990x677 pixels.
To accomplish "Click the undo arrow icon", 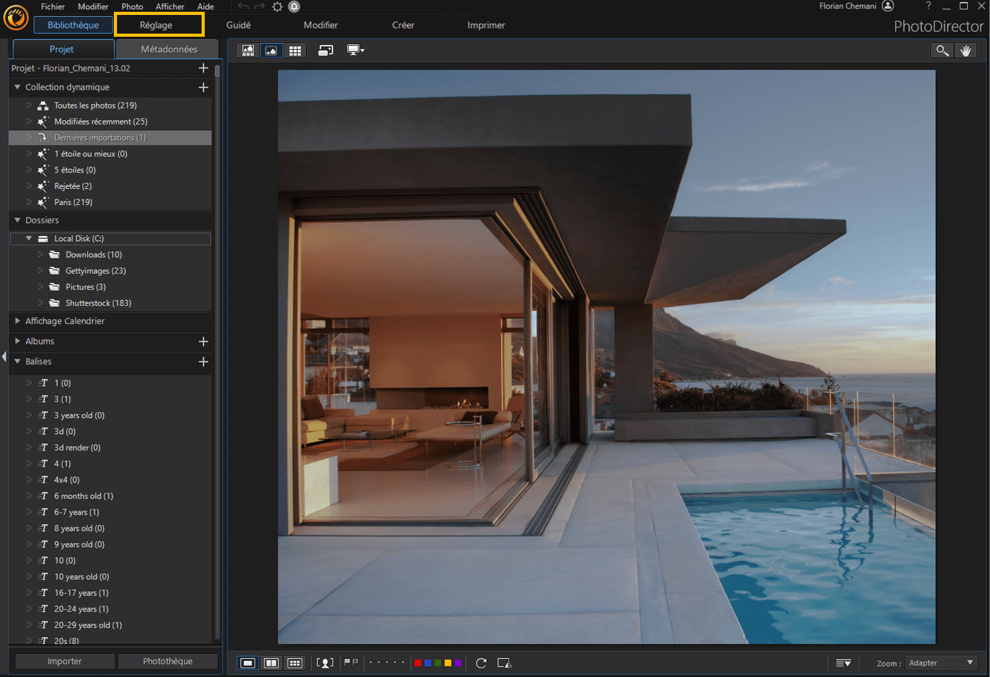I will tap(243, 6).
